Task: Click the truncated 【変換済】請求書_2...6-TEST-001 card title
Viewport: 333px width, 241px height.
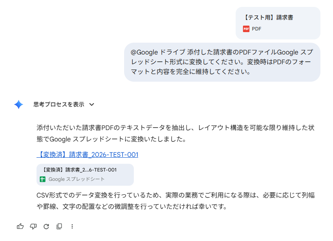Action: click(79, 170)
